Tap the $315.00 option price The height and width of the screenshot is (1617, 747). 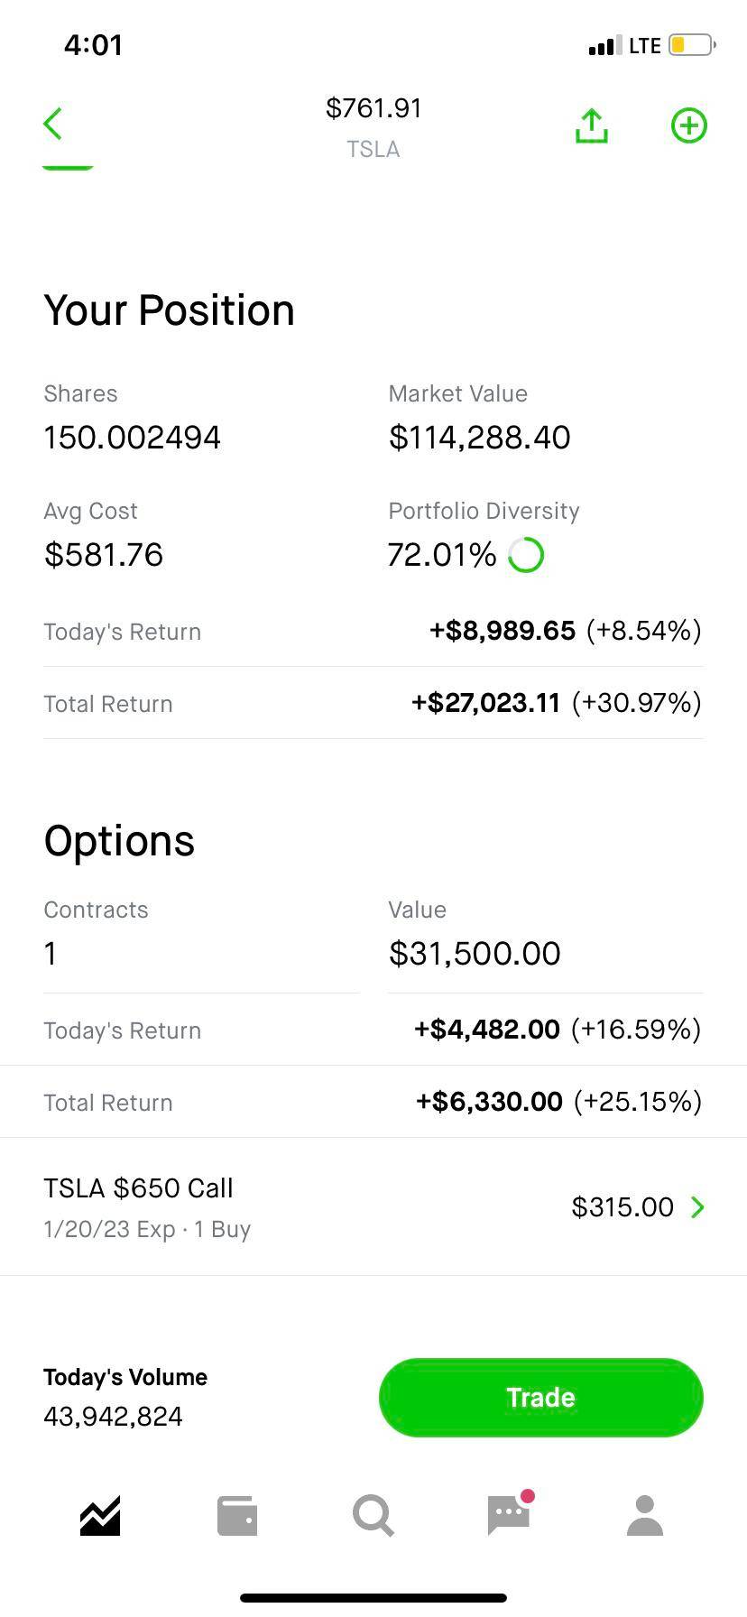click(x=622, y=1207)
